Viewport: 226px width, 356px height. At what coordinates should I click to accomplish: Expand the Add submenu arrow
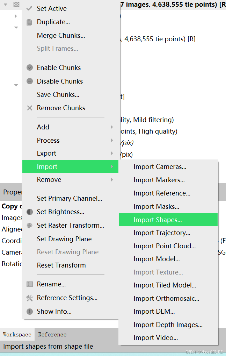tap(112, 127)
